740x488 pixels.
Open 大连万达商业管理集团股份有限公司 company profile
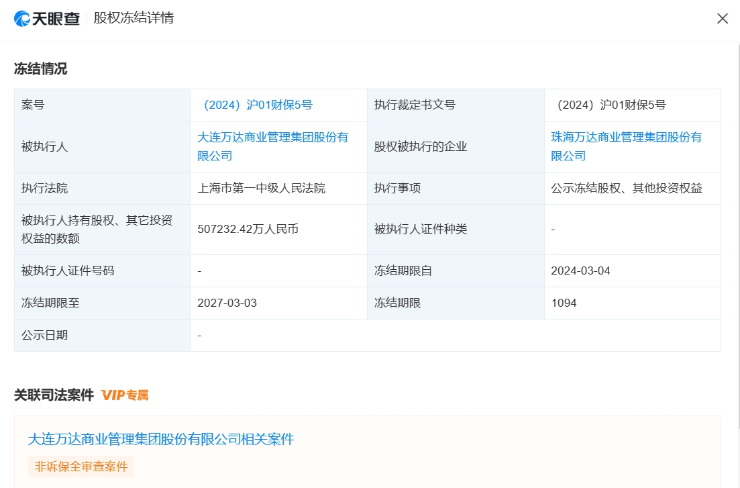coord(271,147)
